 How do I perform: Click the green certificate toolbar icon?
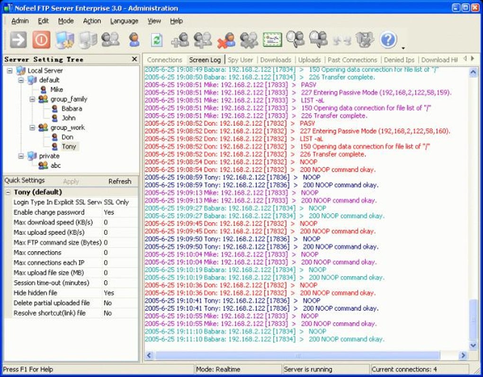(x=272, y=40)
